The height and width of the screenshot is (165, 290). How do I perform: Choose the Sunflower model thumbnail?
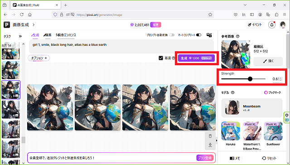[273, 131]
